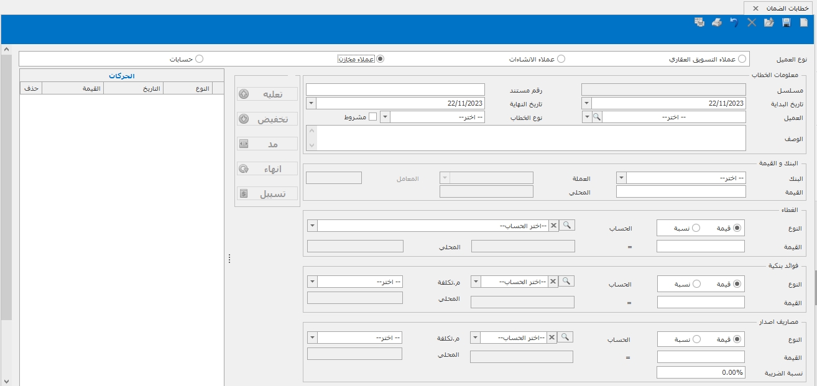Click the print preview grid icon
Screen dimensions: 817x386
(699, 22)
